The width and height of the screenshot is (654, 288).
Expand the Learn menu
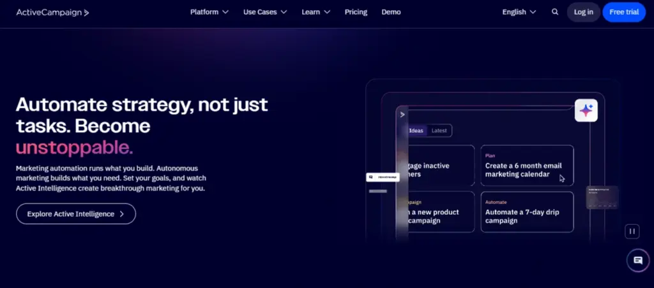pyautogui.click(x=316, y=12)
